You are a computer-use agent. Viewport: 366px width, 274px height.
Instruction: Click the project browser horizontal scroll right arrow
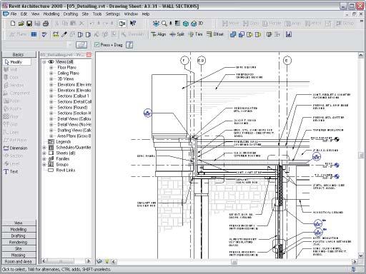tap(89, 261)
